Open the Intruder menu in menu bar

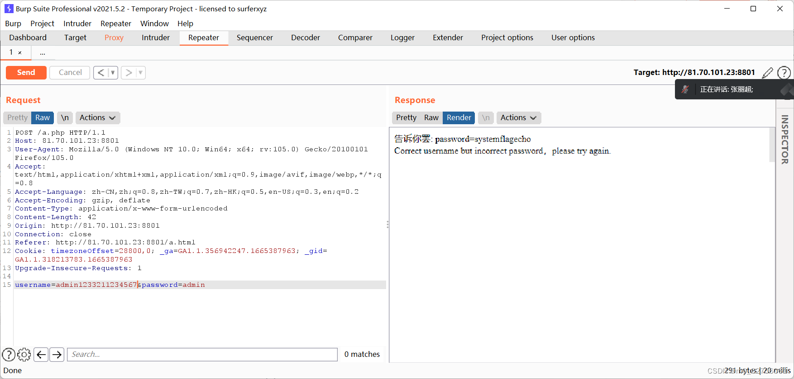click(x=77, y=23)
